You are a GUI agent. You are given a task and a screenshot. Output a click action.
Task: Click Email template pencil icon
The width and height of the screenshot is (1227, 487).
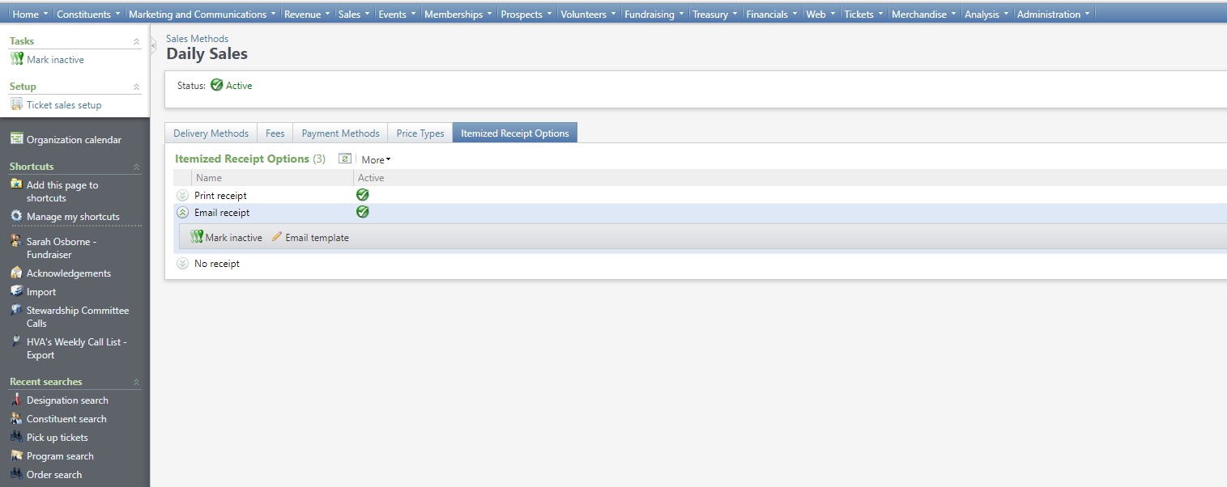(277, 237)
